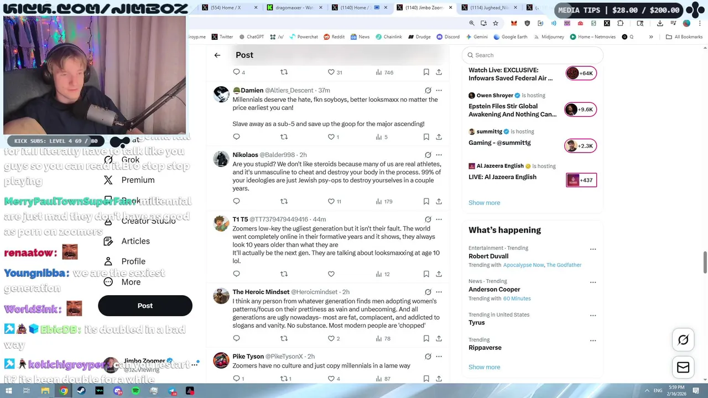Repost Damien's post

(x=284, y=137)
